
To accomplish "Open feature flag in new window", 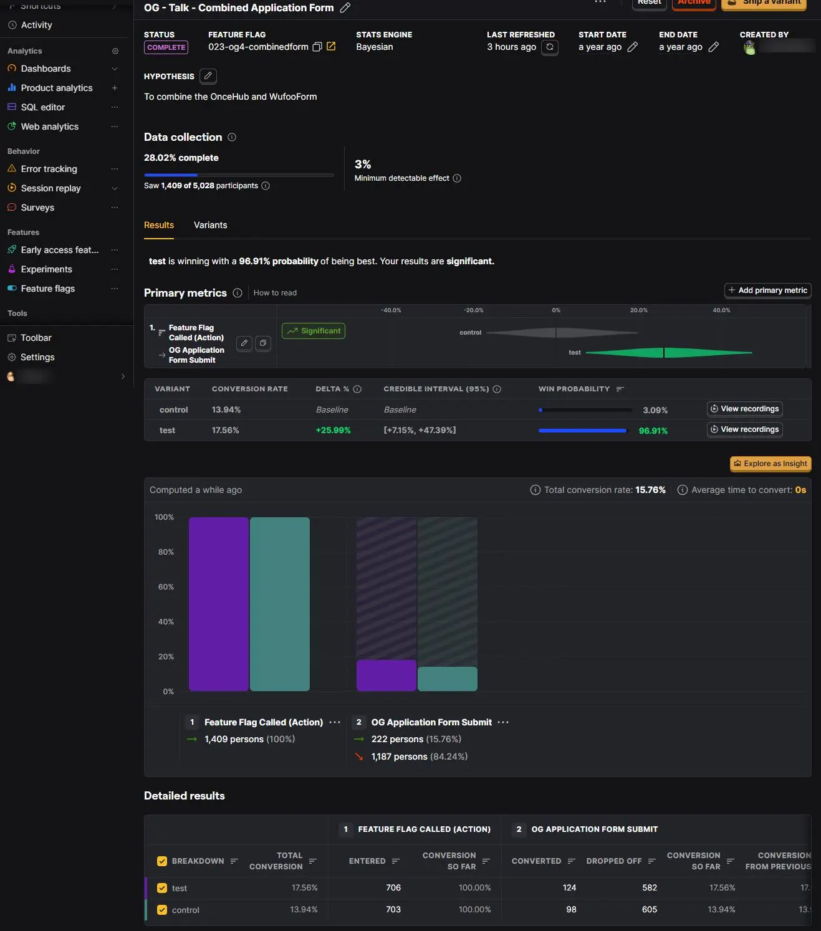I will click(x=331, y=46).
